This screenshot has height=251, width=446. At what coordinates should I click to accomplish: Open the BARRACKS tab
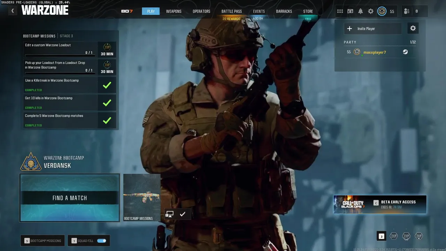point(284,11)
